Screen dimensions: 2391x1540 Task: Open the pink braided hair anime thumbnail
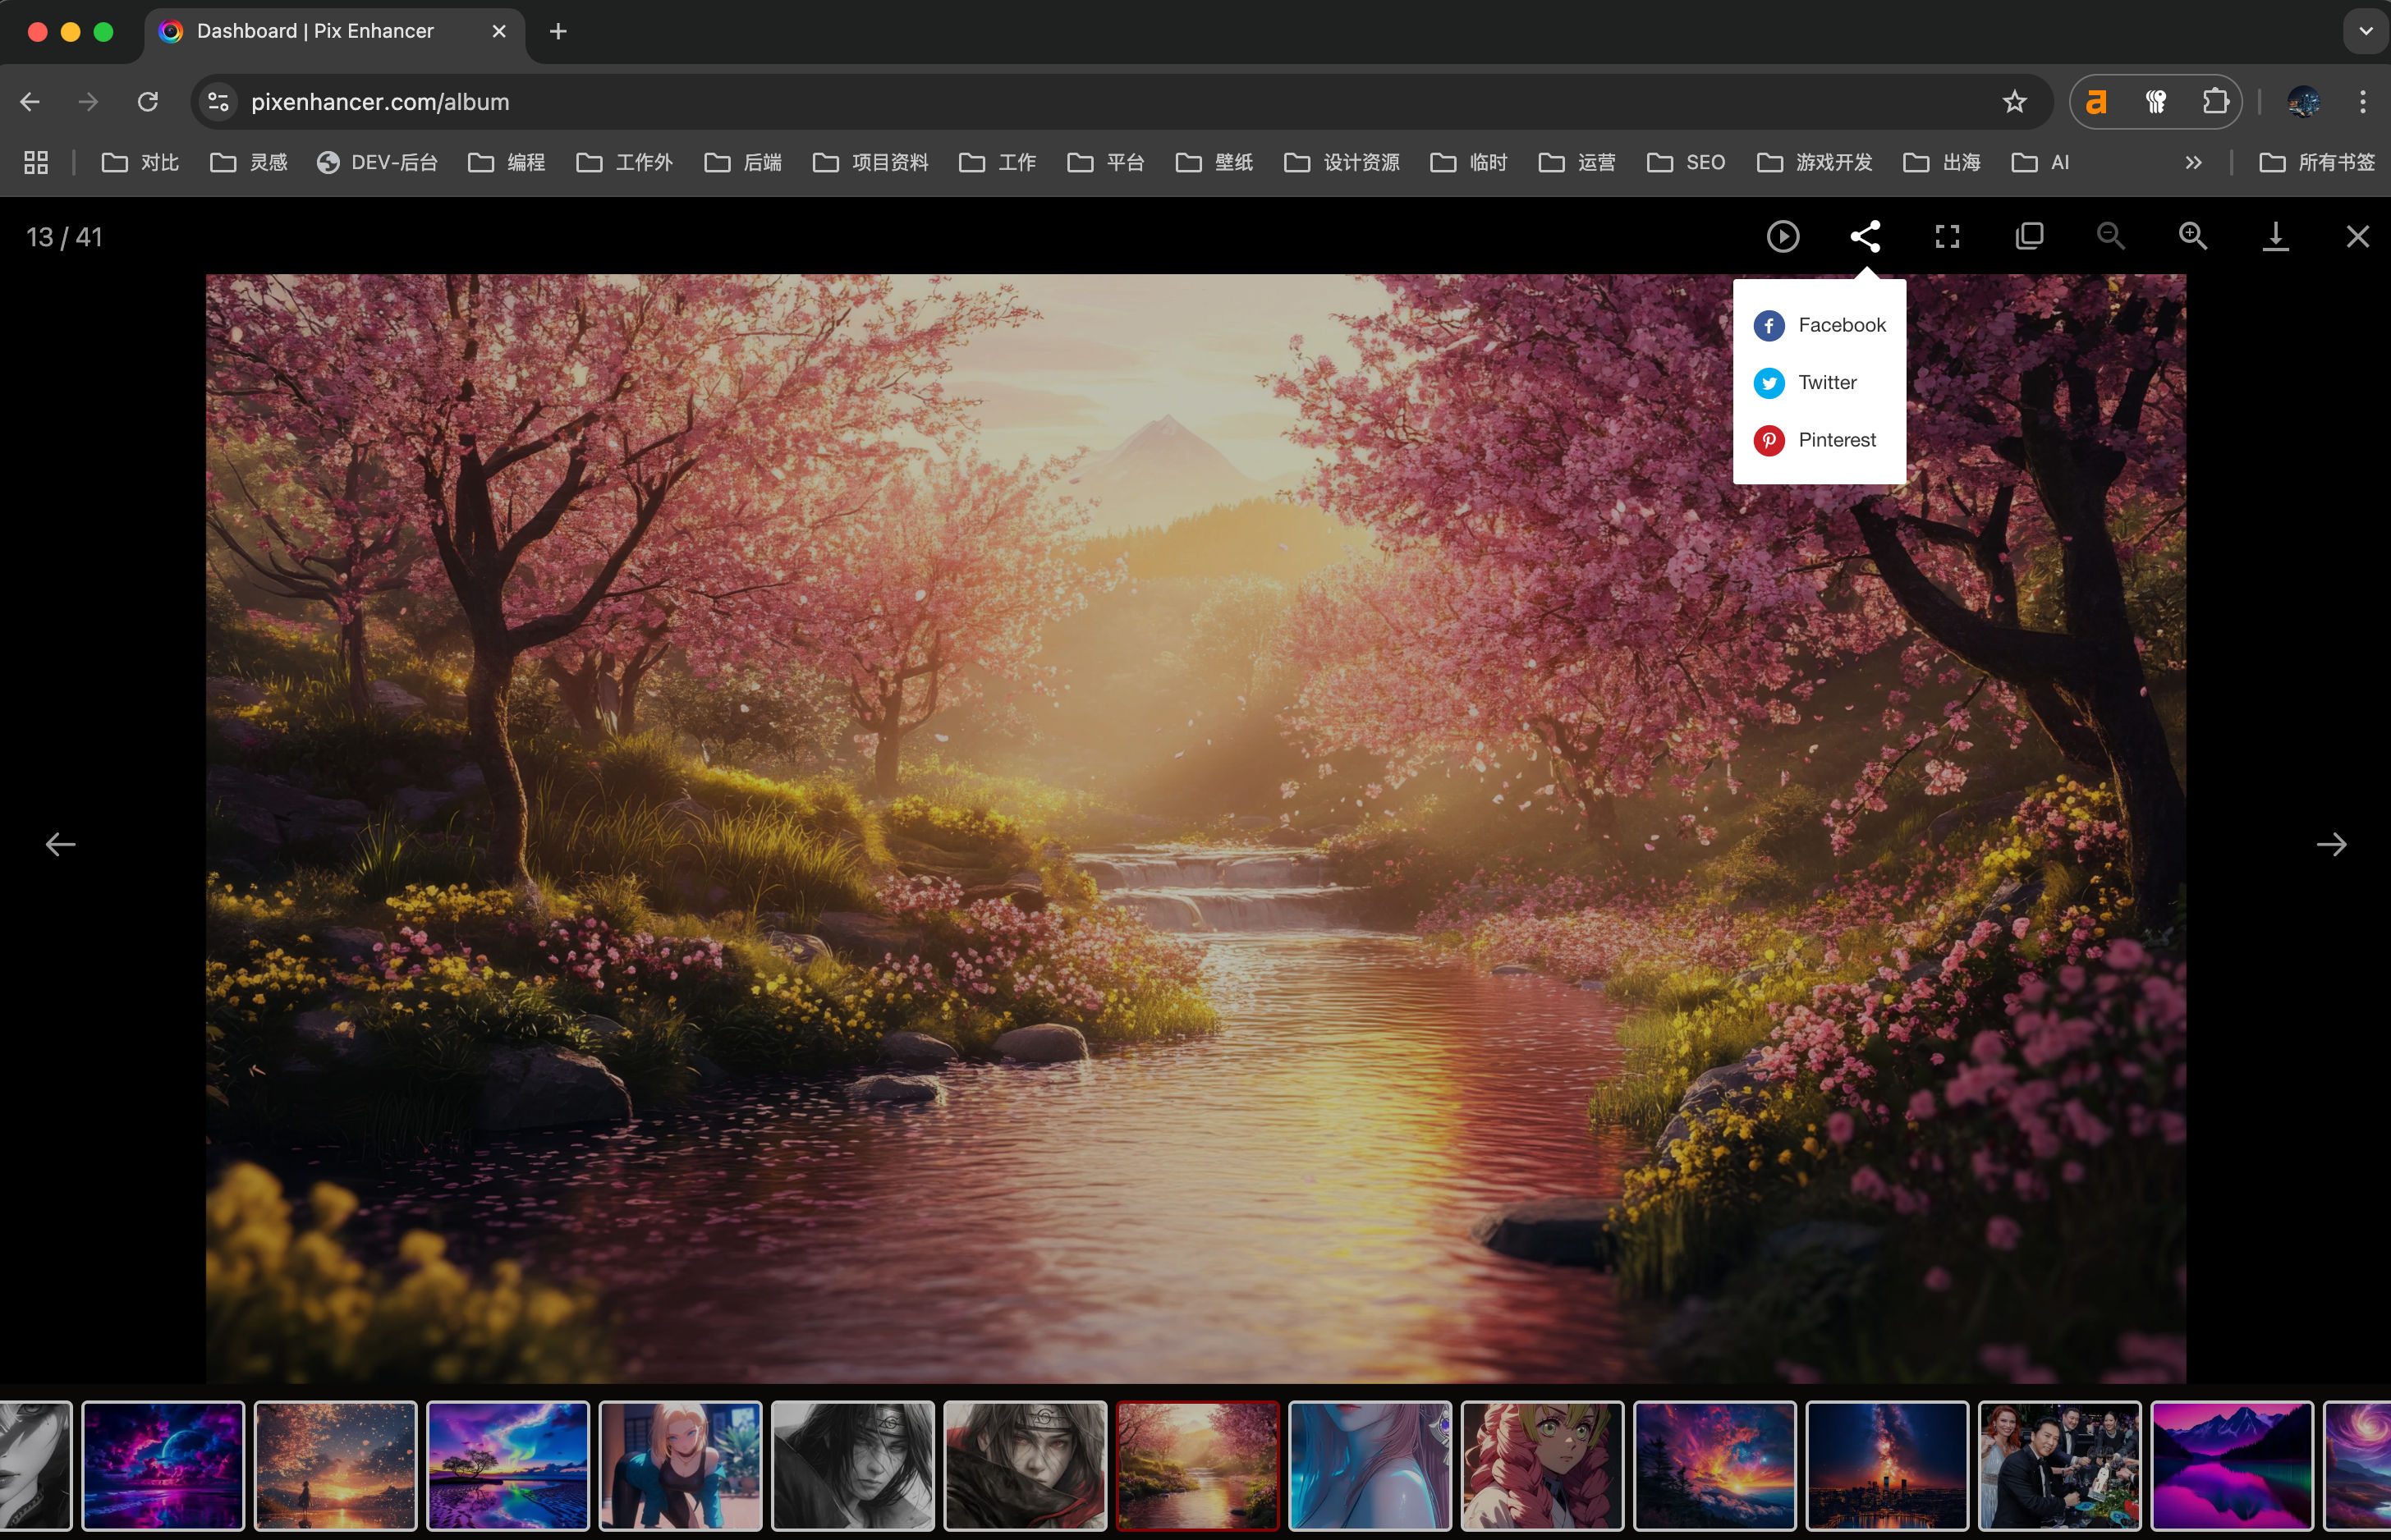[x=1542, y=1465]
